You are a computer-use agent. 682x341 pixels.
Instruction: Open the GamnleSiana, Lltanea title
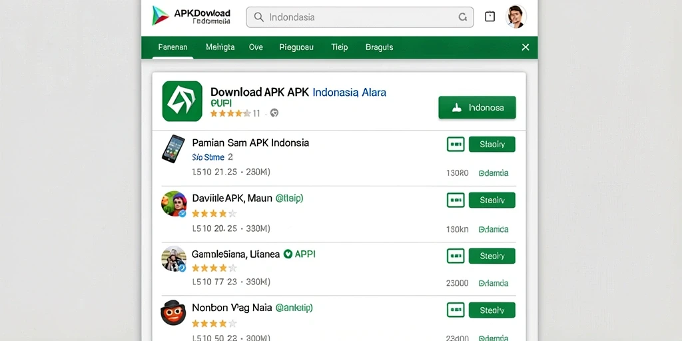236,254
